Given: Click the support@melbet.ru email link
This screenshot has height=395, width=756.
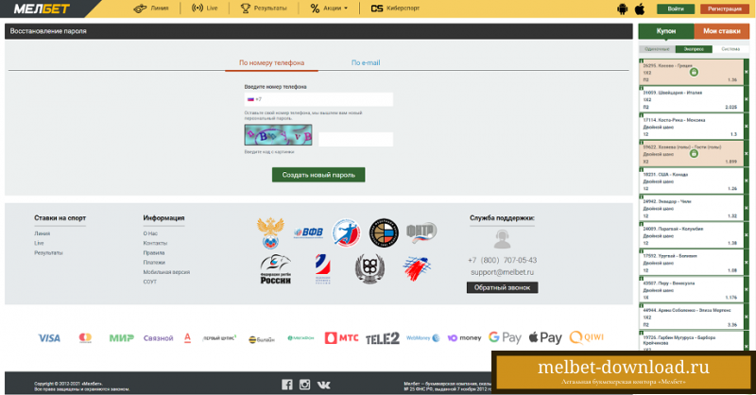Looking at the screenshot, I should 502,272.
